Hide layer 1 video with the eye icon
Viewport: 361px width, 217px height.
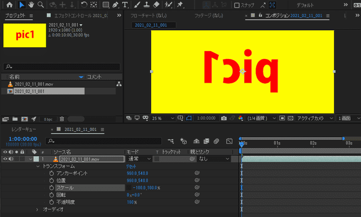point(5,159)
